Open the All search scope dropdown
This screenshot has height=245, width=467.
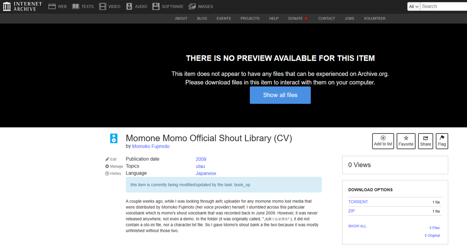pos(414,7)
